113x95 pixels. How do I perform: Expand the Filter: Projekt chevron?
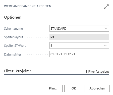(x=31, y=71)
